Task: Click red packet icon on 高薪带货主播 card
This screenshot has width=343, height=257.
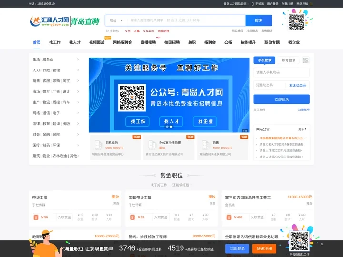Action: coord(132,217)
